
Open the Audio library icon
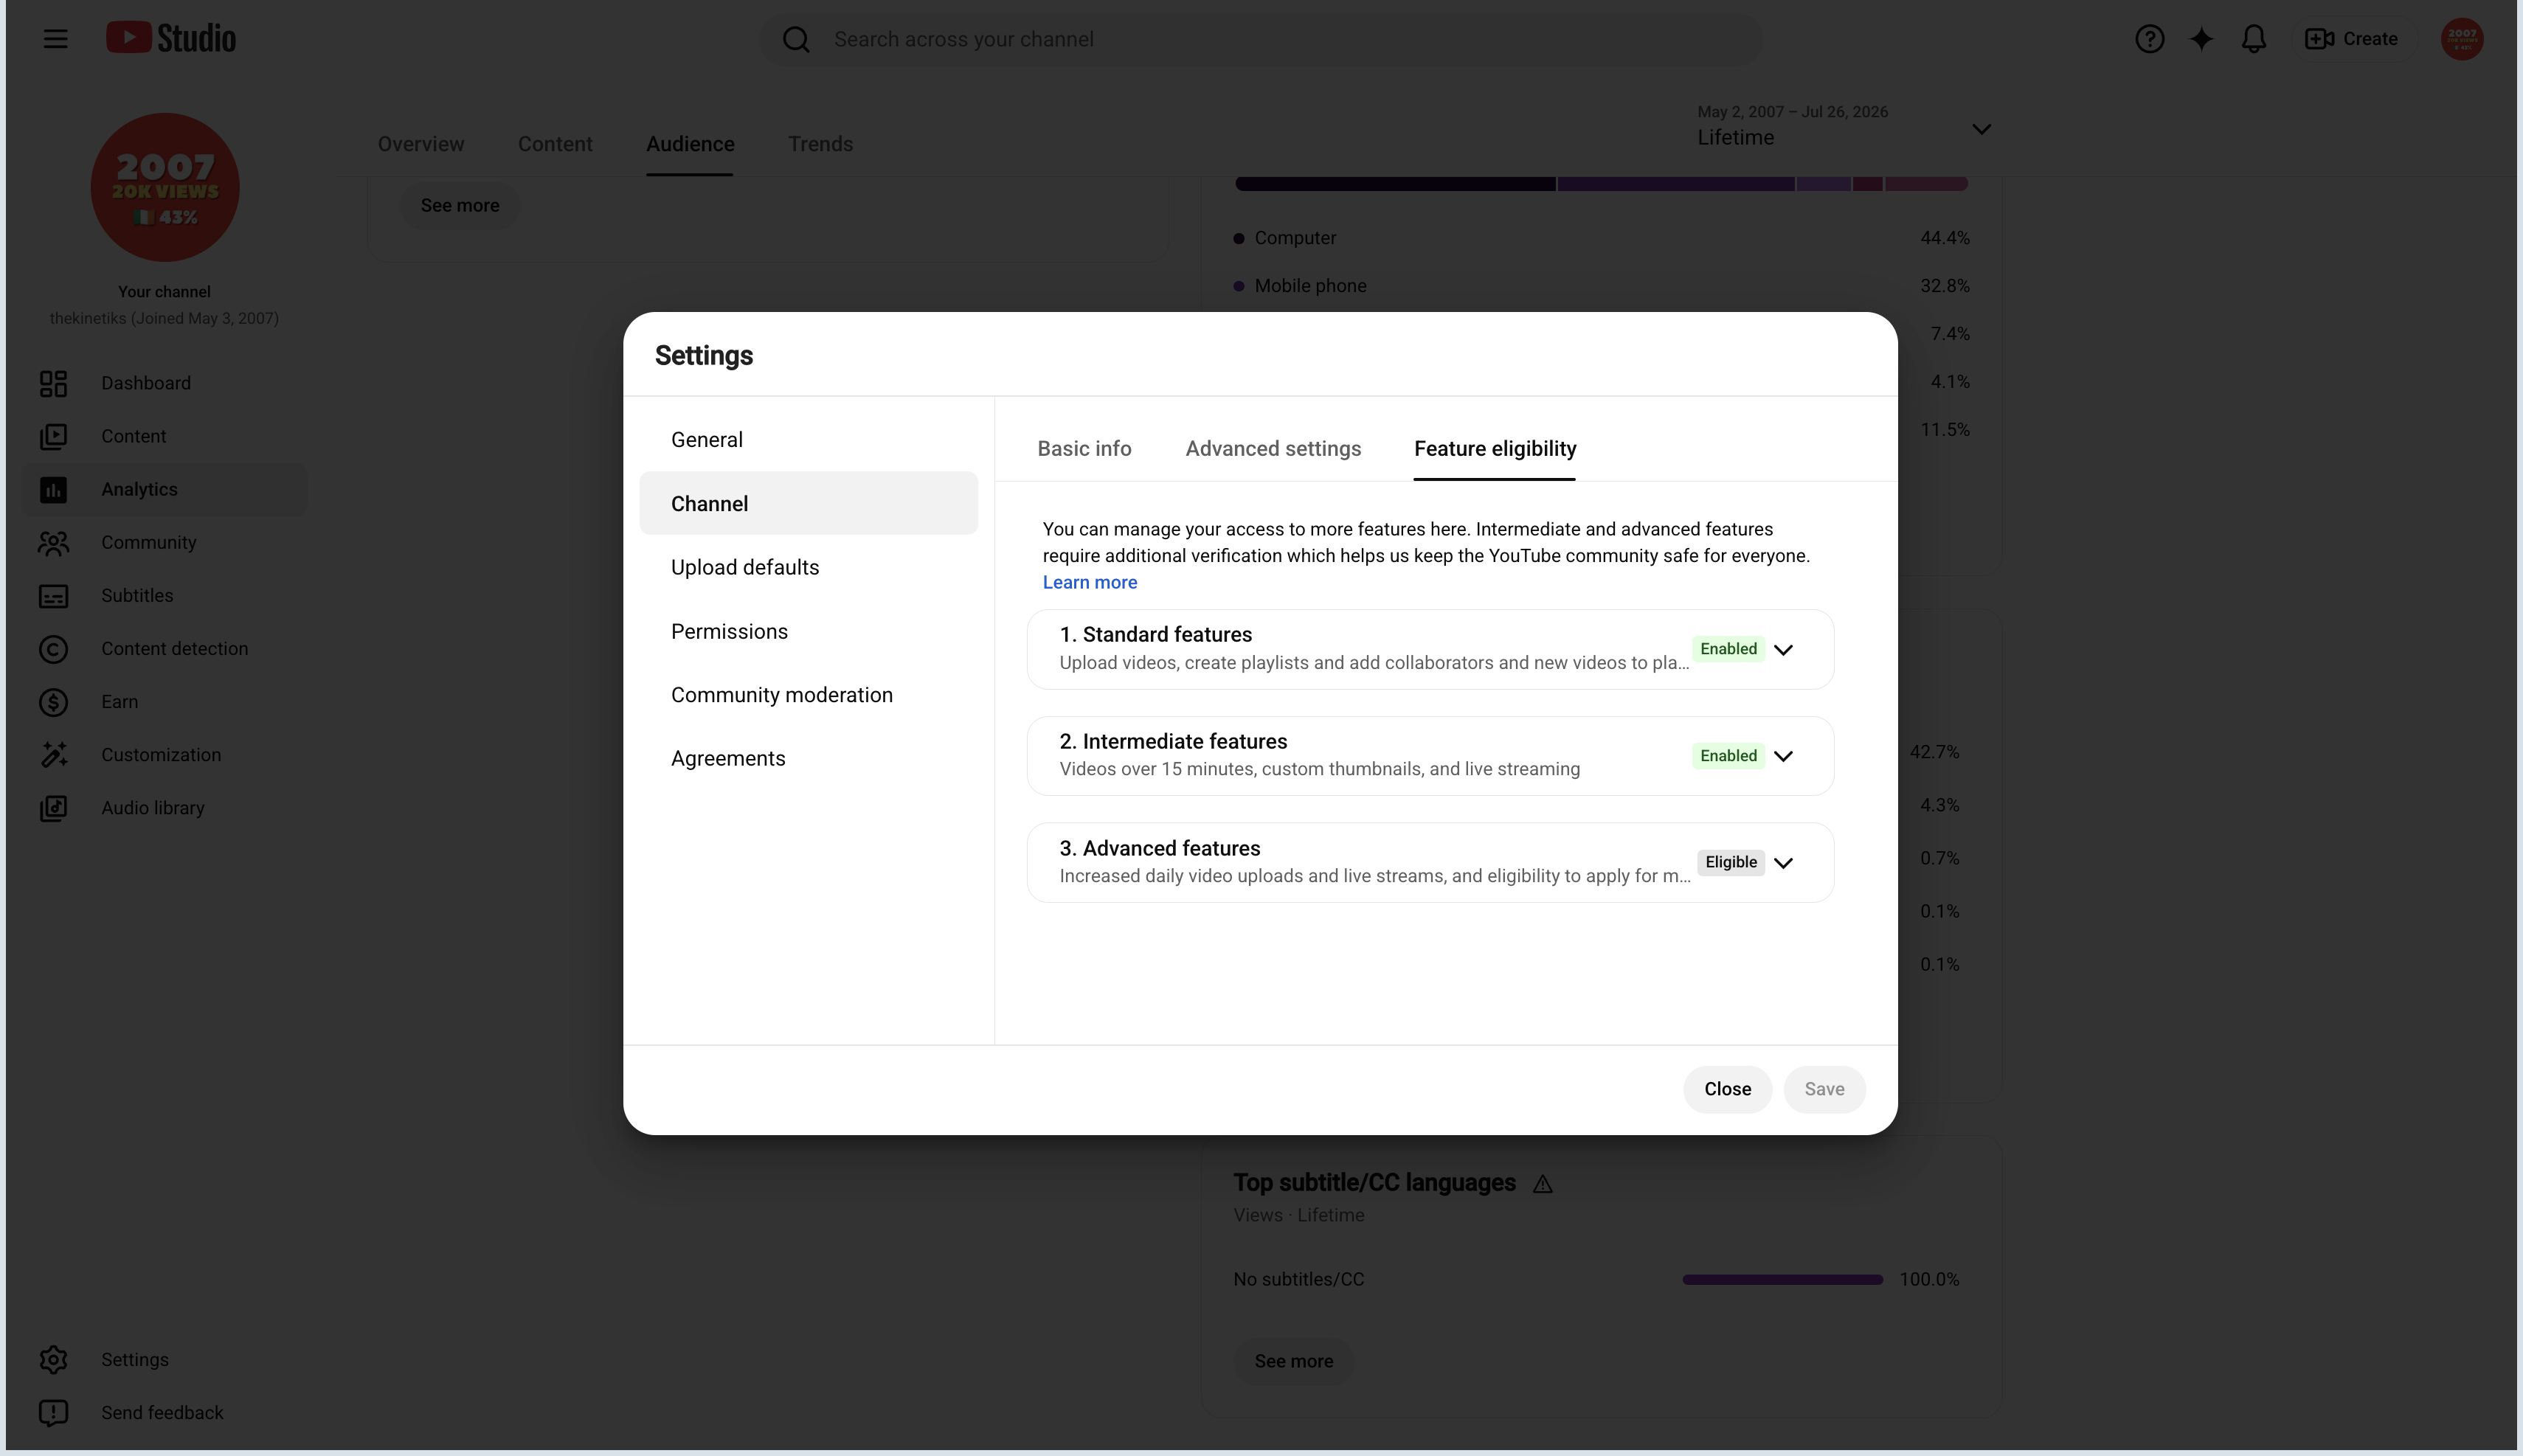pyautogui.click(x=54, y=808)
